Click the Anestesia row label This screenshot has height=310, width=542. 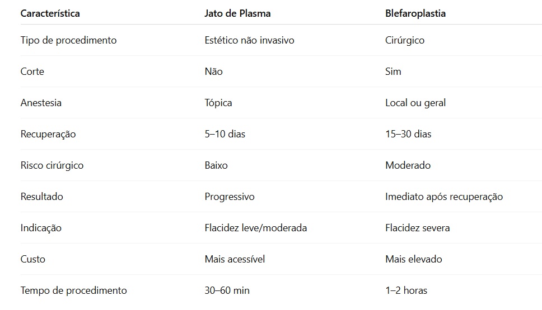click(41, 103)
